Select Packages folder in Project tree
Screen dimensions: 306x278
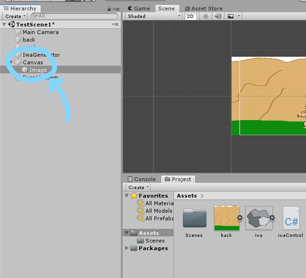click(x=153, y=248)
